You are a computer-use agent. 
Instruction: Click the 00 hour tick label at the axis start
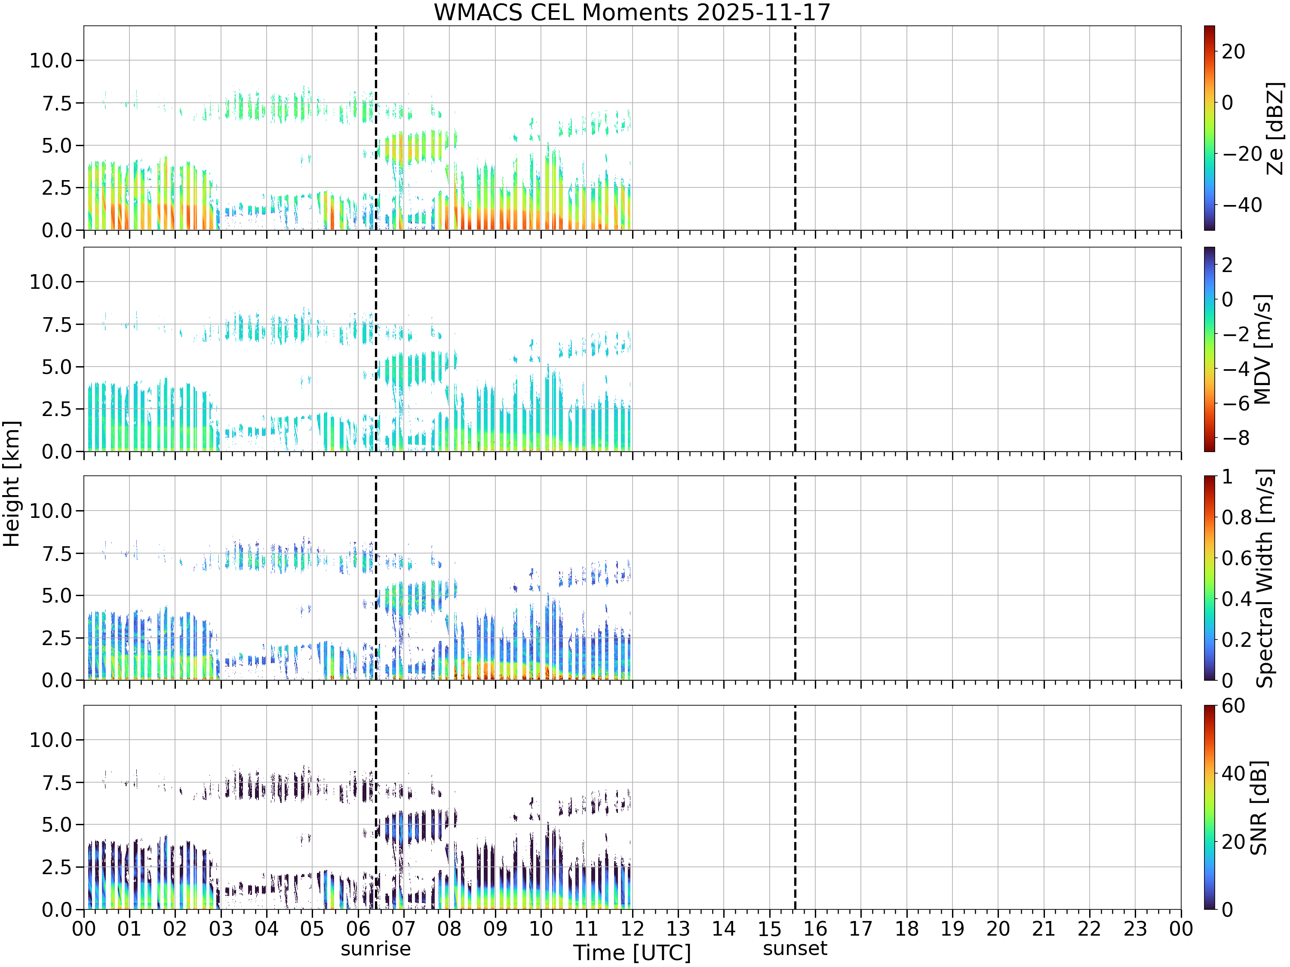pyautogui.click(x=84, y=928)
